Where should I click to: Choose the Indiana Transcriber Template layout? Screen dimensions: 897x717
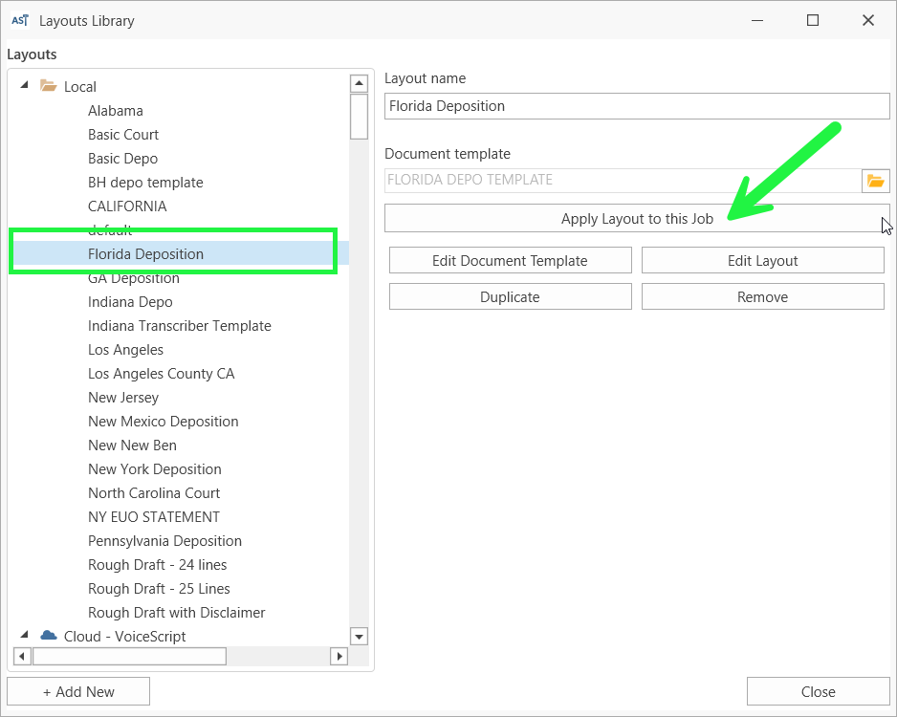pos(179,326)
